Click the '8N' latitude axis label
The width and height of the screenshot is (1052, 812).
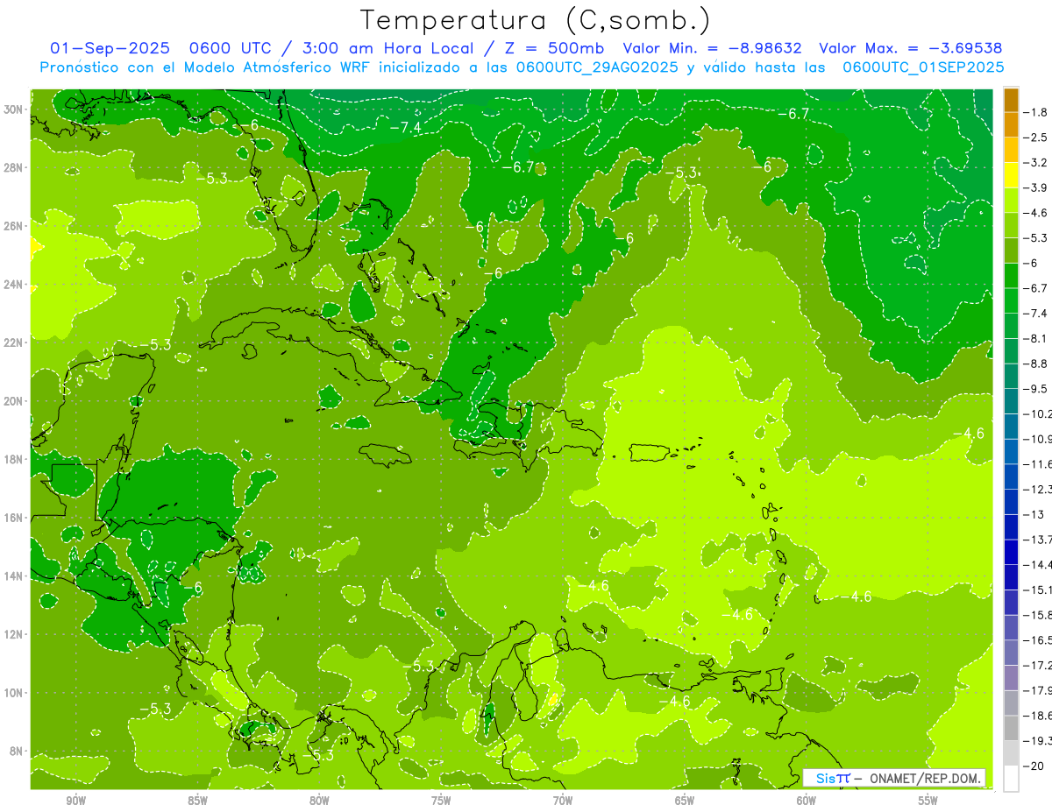tap(16, 752)
